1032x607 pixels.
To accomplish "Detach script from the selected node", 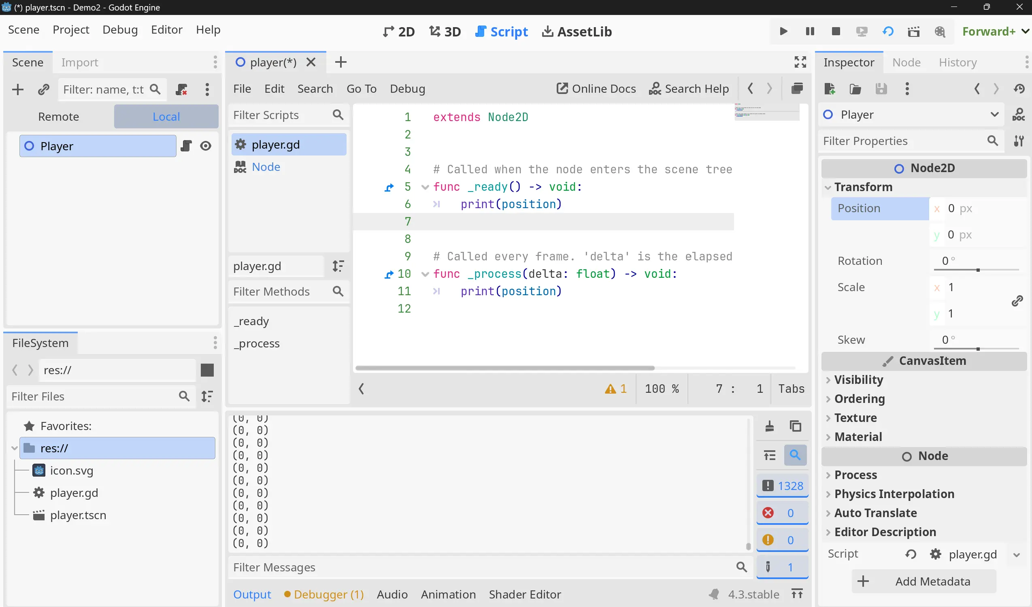I will (x=181, y=89).
